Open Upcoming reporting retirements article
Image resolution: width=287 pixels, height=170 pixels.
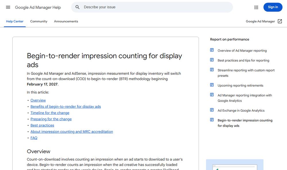[x=240, y=86]
